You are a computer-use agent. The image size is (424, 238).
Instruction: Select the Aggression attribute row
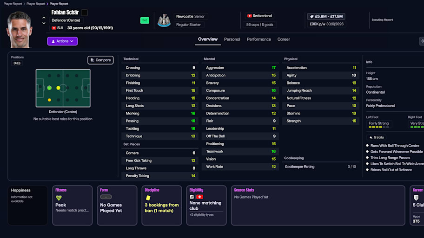click(240, 68)
